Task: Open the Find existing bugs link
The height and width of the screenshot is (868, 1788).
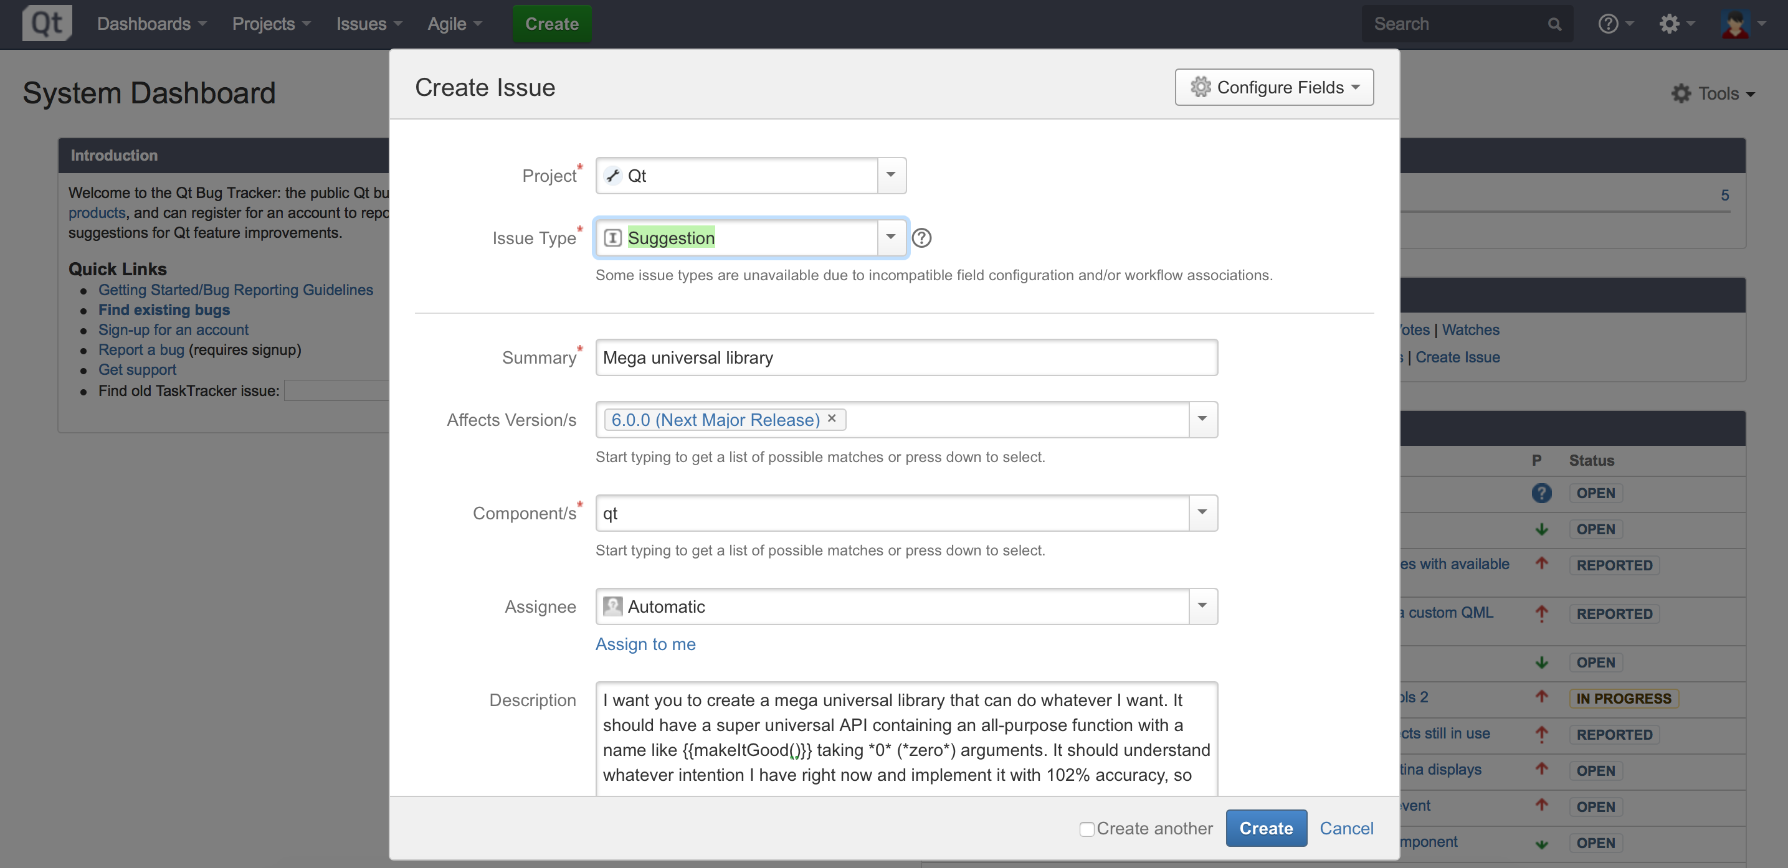Action: [x=164, y=309]
